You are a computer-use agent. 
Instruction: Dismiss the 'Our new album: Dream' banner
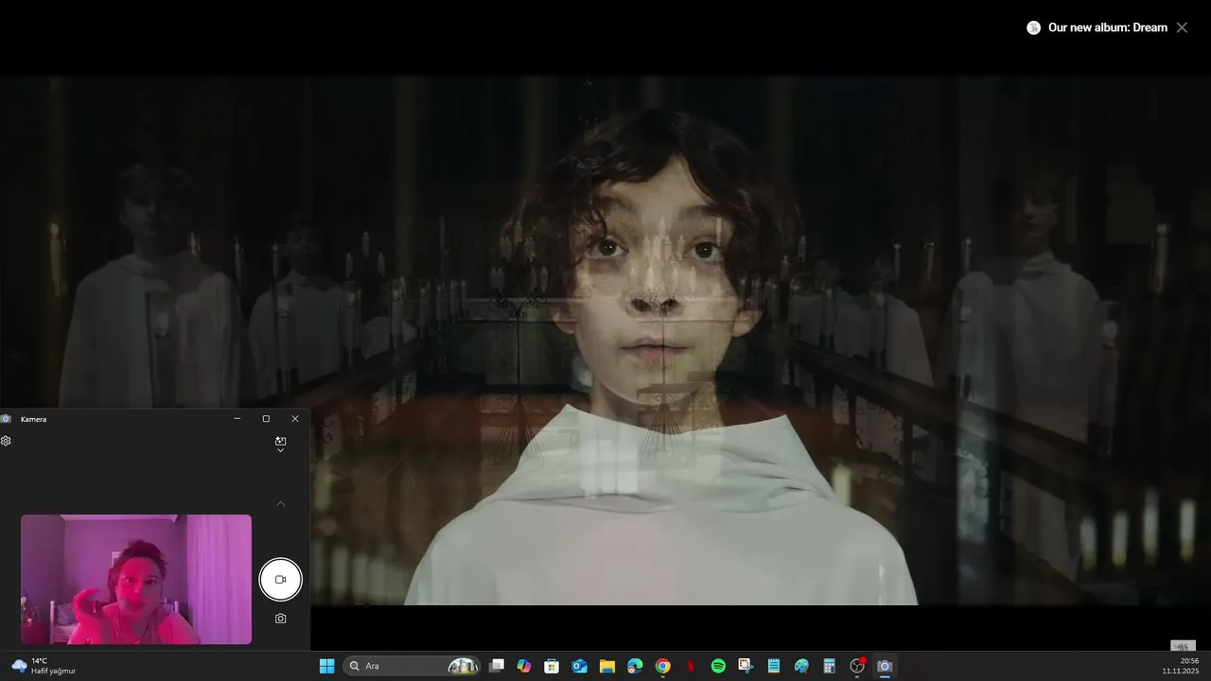coord(1182,27)
